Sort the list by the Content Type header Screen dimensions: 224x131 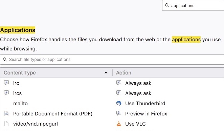click(56, 73)
